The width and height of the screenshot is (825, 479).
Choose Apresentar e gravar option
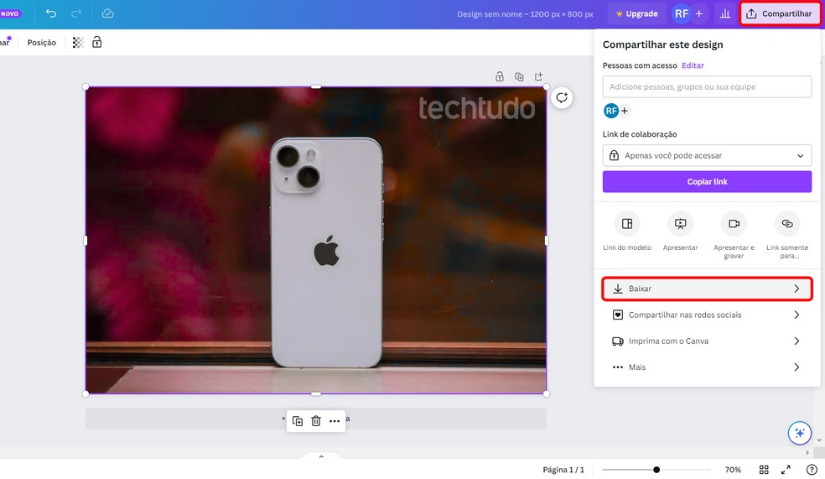[734, 235]
